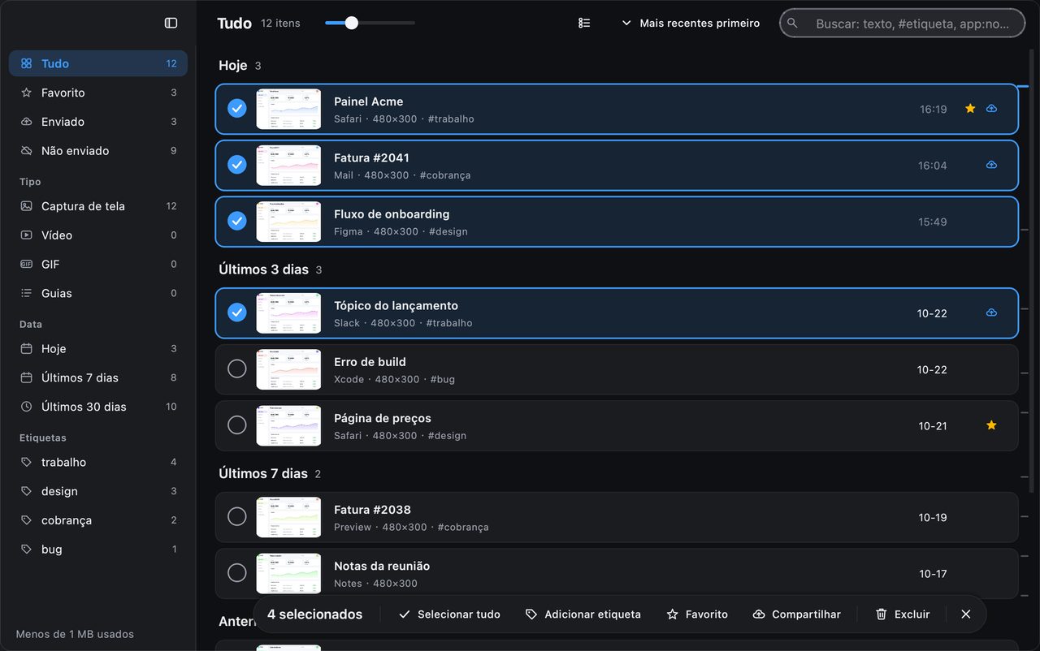The width and height of the screenshot is (1040, 651).
Task: Uncheck Fatura #2041 selection circle
Action: (x=237, y=165)
